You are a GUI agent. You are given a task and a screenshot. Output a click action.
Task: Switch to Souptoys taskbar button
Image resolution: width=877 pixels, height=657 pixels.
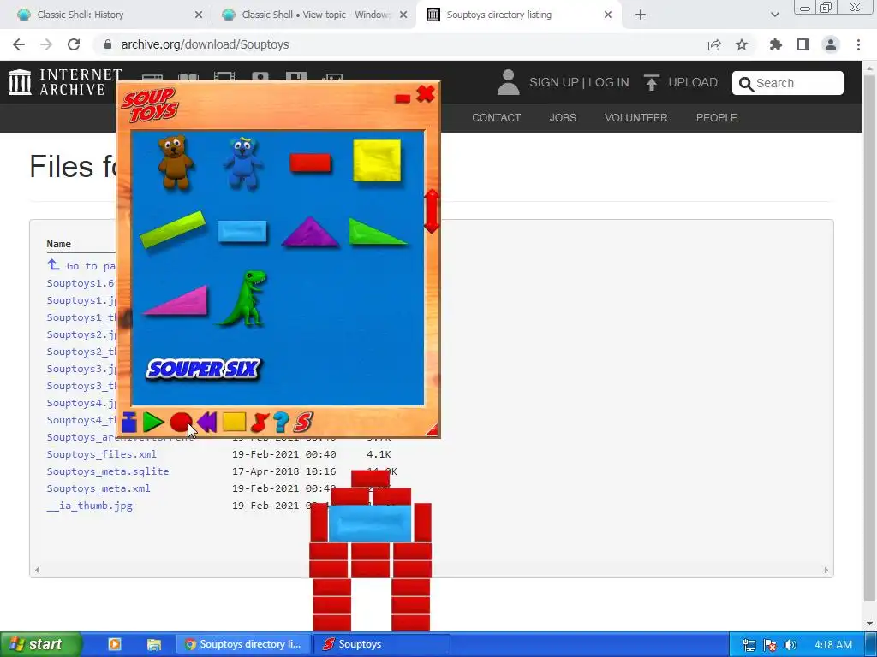point(381,644)
